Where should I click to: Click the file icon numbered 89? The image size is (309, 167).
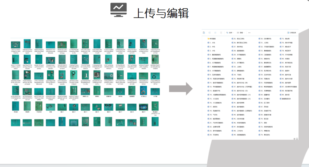[281, 95]
